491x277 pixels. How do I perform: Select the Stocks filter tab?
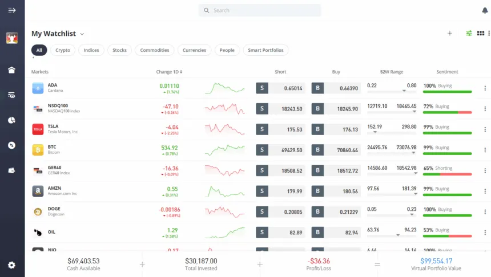(x=120, y=50)
